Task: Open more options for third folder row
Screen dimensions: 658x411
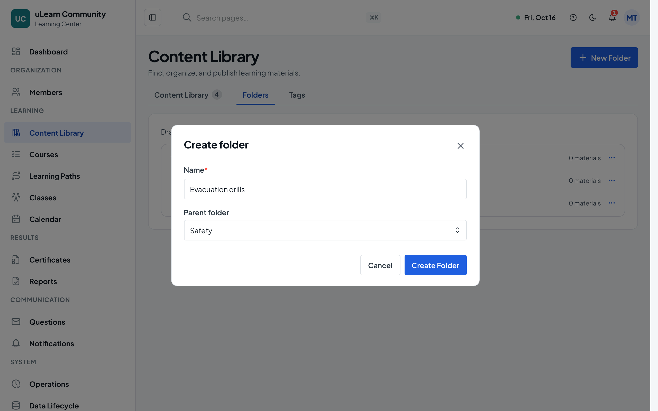Action: click(x=611, y=203)
